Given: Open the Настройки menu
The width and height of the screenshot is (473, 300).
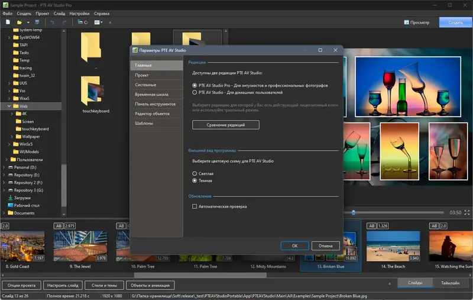Looking at the screenshot, I should [x=79, y=12].
